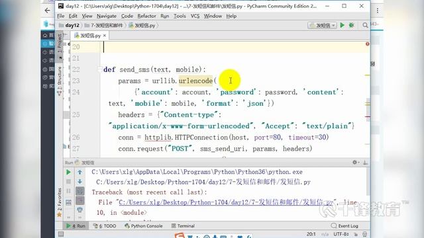Collapse the send_sms function fold marker

pyautogui.click(x=99, y=69)
